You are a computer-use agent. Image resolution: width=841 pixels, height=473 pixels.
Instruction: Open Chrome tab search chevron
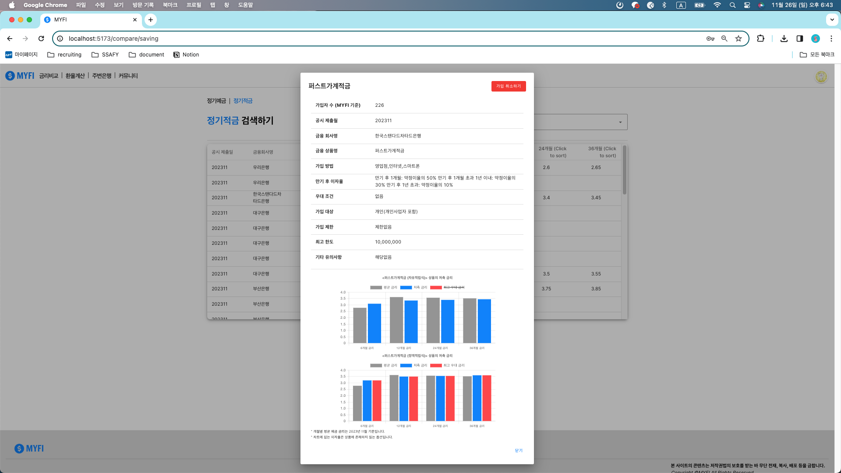pyautogui.click(x=832, y=20)
